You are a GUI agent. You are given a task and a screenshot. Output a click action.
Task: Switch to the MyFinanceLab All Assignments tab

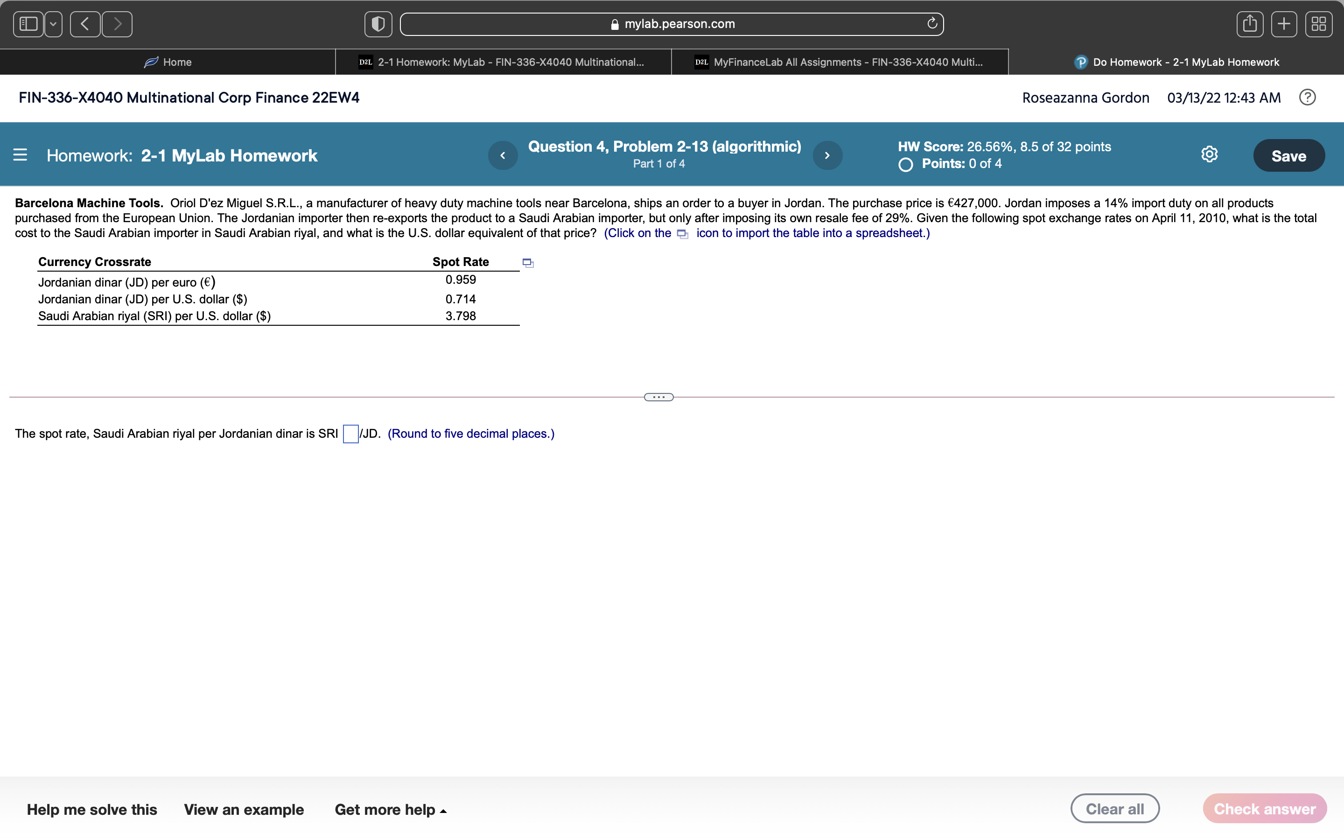839,62
